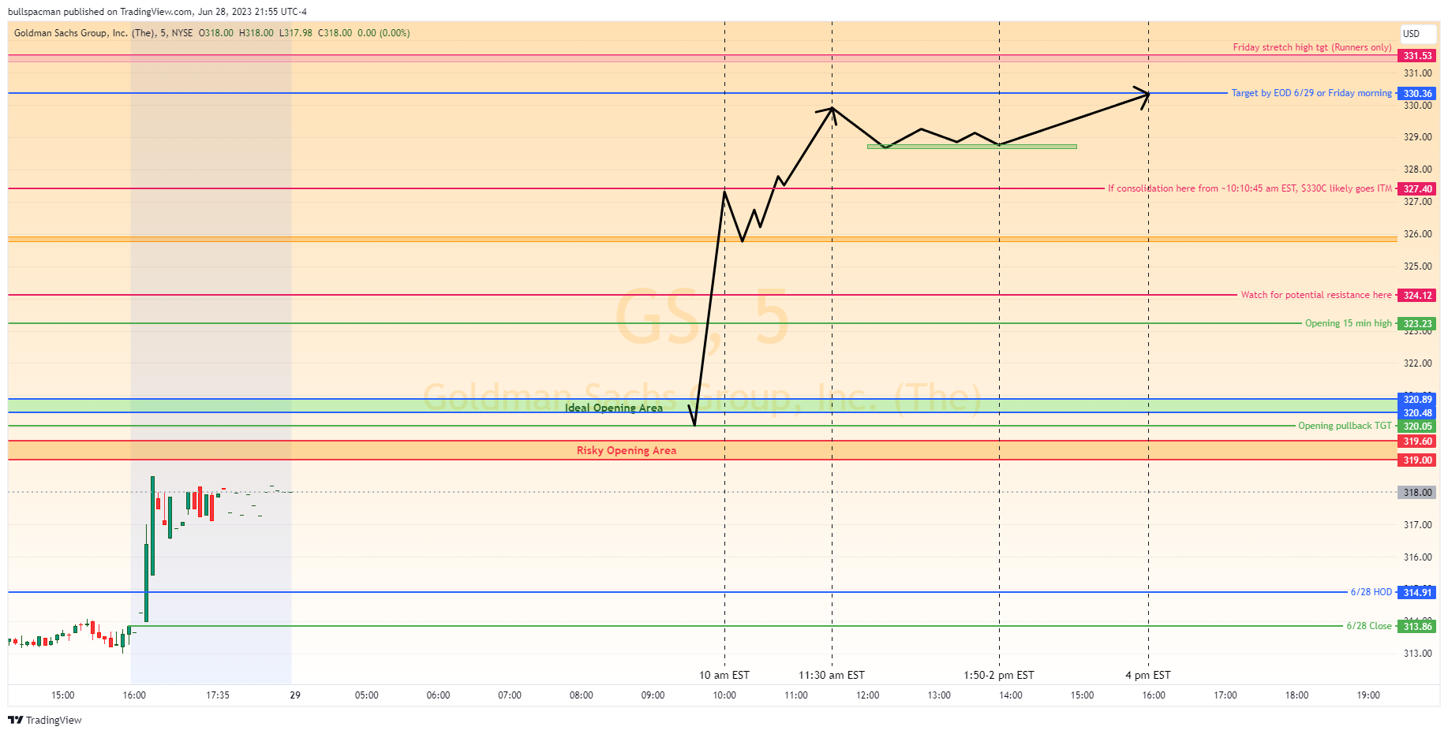Image resolution: width=1448 pixels, height=734 pixels.
Task: Click the 319.00 red price label
Action: [x=1417, y=460]
